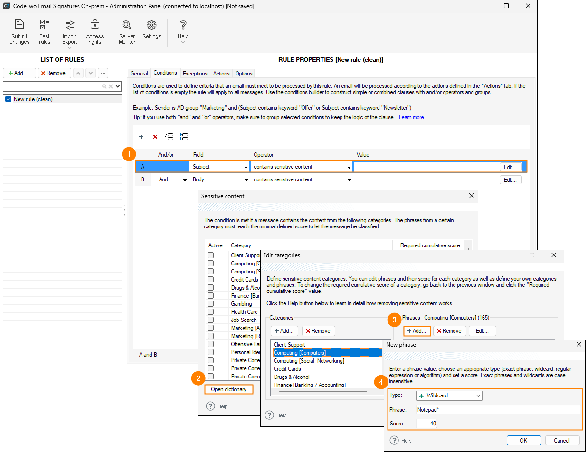Open Access rights settings

[95, 32]
